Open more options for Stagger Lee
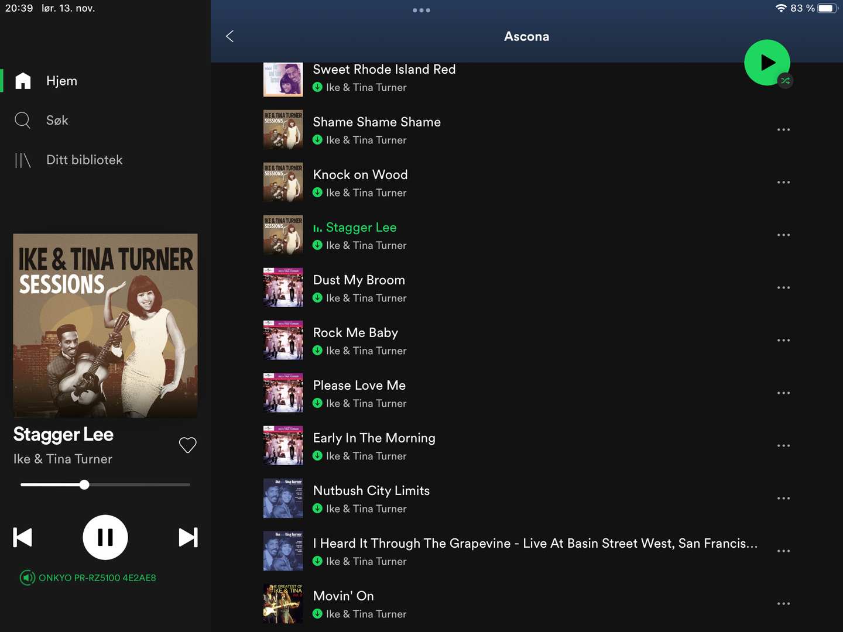843x632 pixels. coord(783,235)
